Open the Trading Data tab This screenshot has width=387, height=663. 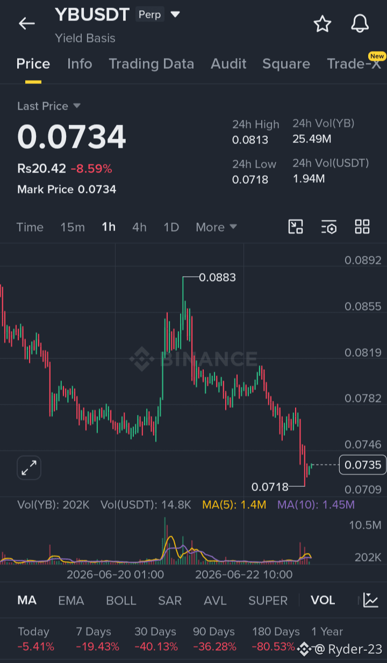pyautogui.click(x=152, y=64)
